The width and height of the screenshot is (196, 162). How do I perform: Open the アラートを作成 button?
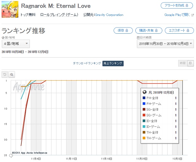click(177, 6)
